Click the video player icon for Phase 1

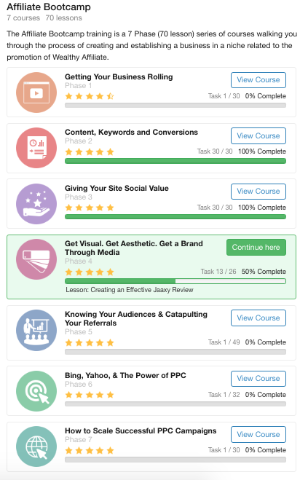[x=36, y=93]
